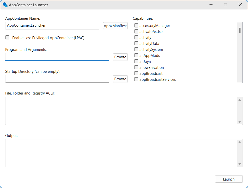Check the activitySystem capability
The height and width of the screenshot is (188, 248).
[136, 49]
